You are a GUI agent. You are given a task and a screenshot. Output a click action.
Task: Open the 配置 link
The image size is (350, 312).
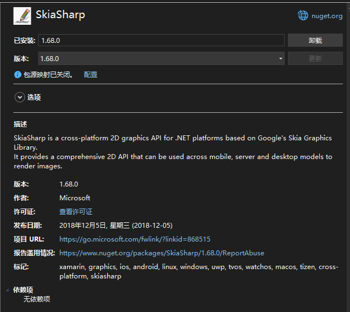tap(91, 75)
